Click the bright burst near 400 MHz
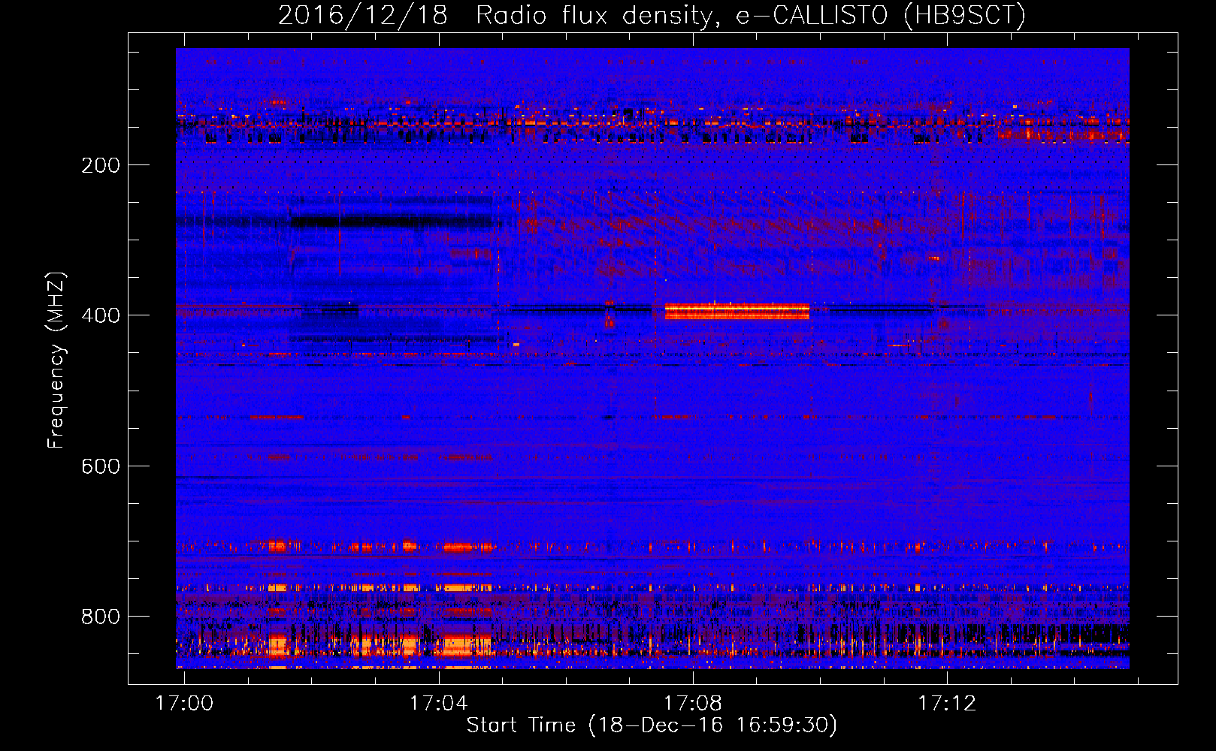Viewport: 1216px width, 751px height. tap(737, 311)
